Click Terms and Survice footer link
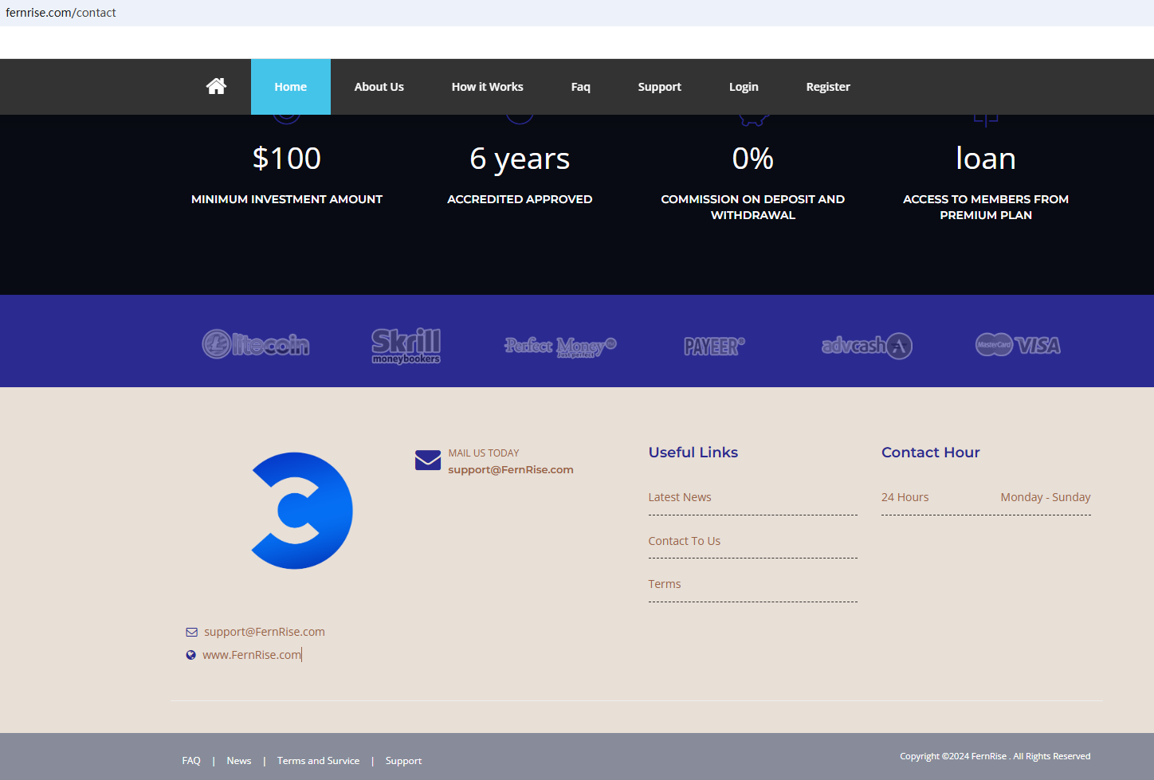Viewport: 1154px width, 780px height. click(318, 761)
